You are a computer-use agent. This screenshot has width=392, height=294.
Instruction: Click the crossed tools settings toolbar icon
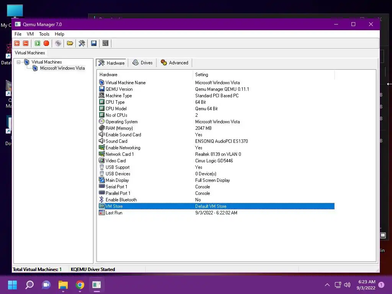point(82,43)
